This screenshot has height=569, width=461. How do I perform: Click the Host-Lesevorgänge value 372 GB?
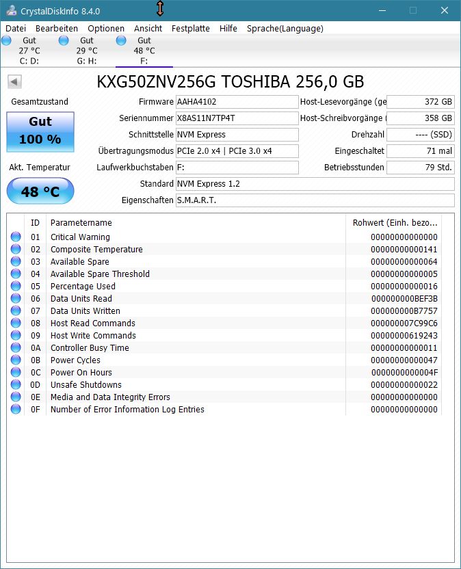421,102
